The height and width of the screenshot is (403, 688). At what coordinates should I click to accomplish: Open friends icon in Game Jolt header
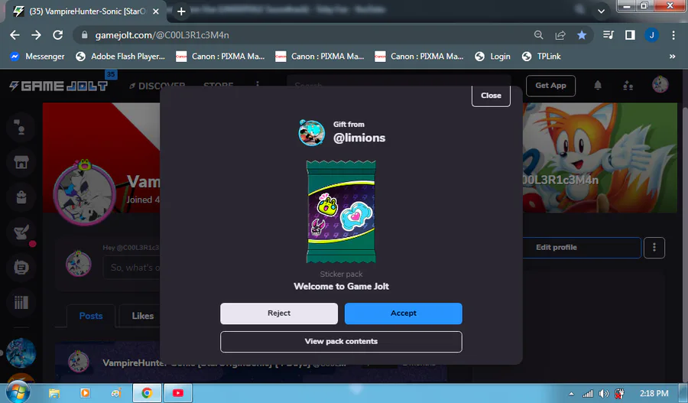[628, 86]
